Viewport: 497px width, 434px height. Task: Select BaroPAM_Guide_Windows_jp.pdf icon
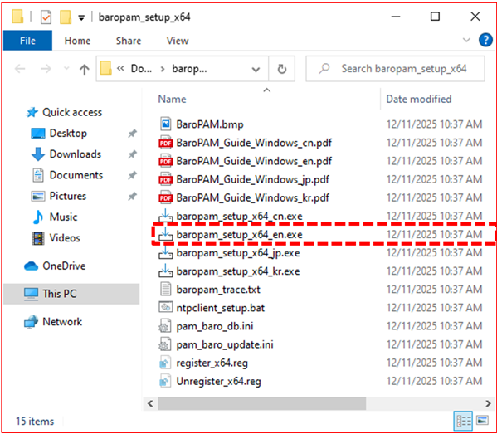165,179
